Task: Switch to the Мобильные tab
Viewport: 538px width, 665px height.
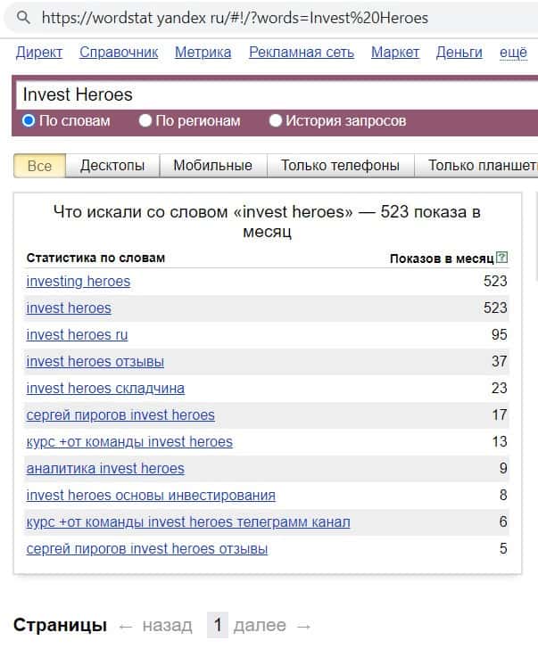Action: tap(212, 165)
